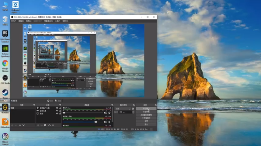The image size is (261, 146).
Task: Open Properties (属性) on source toolbar
Action: point(50,101)
